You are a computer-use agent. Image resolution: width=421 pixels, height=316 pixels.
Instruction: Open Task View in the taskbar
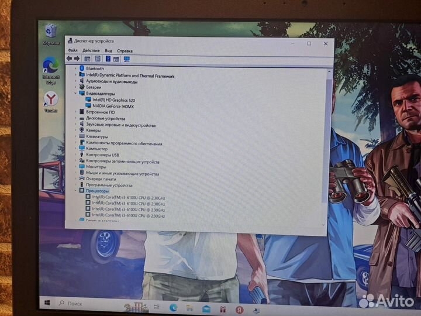pyautogui.click(x=156, y=307)
